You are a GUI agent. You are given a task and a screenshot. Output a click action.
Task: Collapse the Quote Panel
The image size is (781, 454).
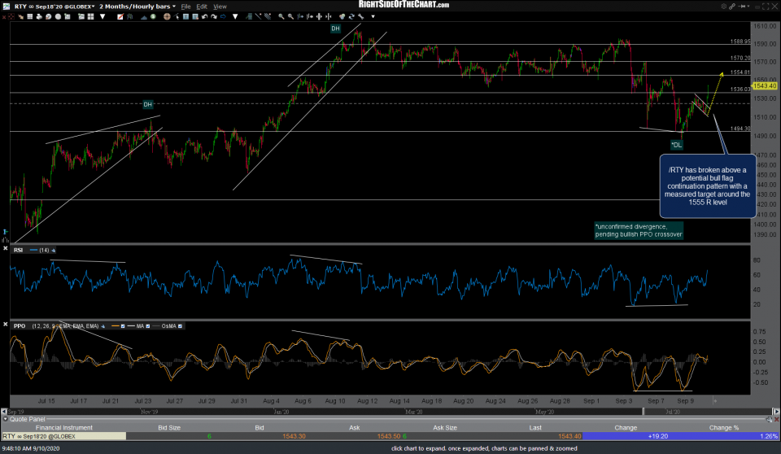[x=5, y=420]
